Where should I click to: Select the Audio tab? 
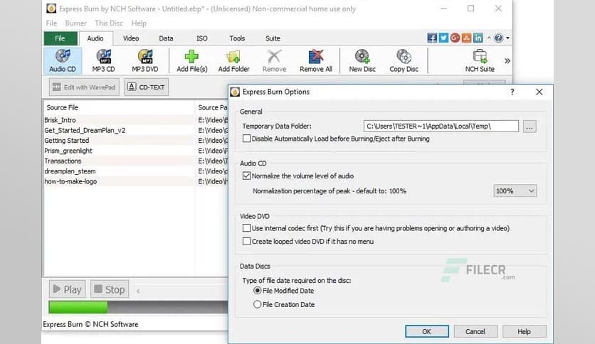95,38
